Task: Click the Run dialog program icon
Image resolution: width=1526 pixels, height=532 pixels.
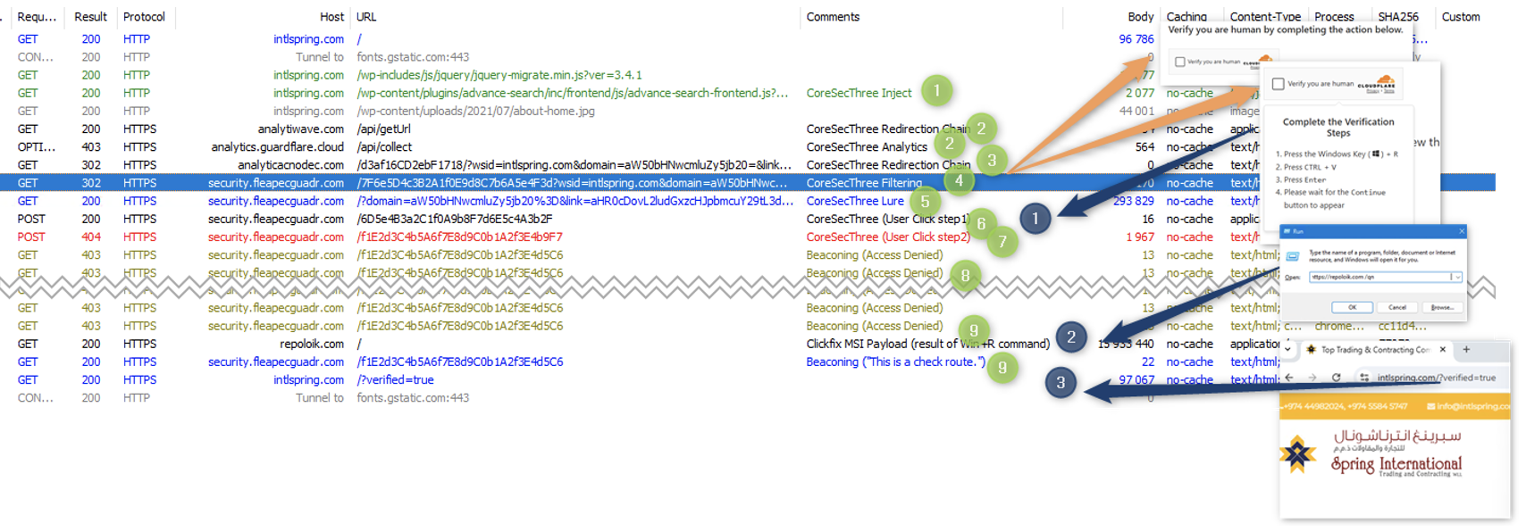Action: pos(1293,256)
